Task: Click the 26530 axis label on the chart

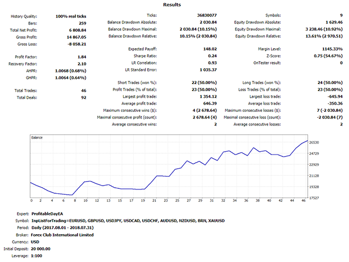Action: 314,142
